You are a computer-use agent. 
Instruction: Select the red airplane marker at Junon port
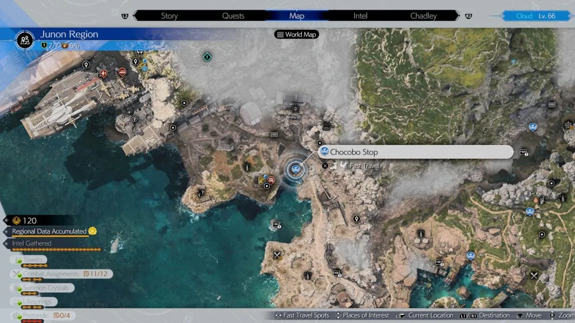(103, 73)
